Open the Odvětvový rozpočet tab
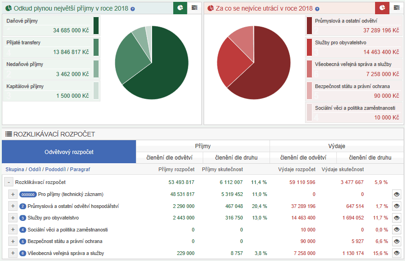The image size is (405, 261). pyautogui.click(x=69, y=152)
